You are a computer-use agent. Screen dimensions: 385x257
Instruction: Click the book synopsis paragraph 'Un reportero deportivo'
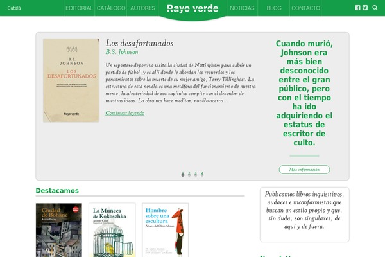(x=181, y=83)
